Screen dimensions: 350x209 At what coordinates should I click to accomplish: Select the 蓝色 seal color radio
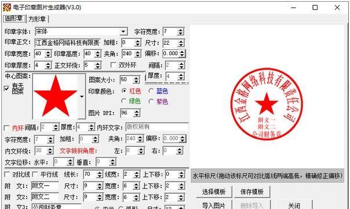coord(151,91)
